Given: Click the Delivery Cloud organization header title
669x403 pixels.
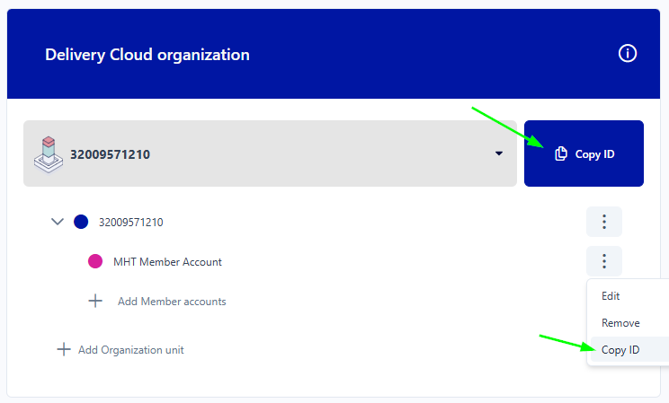Looking at the screenshot, I should pyautogui.click(x=147, y=55).
